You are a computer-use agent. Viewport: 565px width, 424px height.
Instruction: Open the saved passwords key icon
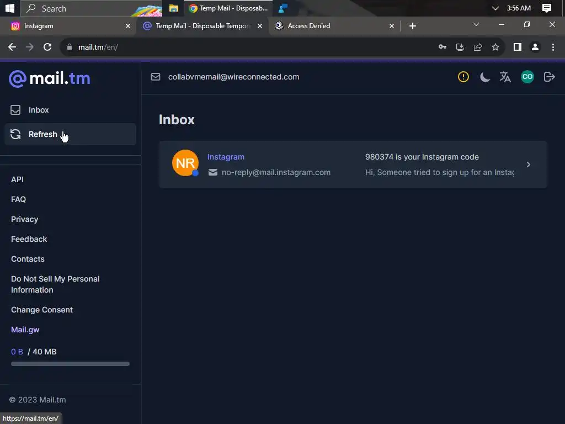tap(443, 47)
